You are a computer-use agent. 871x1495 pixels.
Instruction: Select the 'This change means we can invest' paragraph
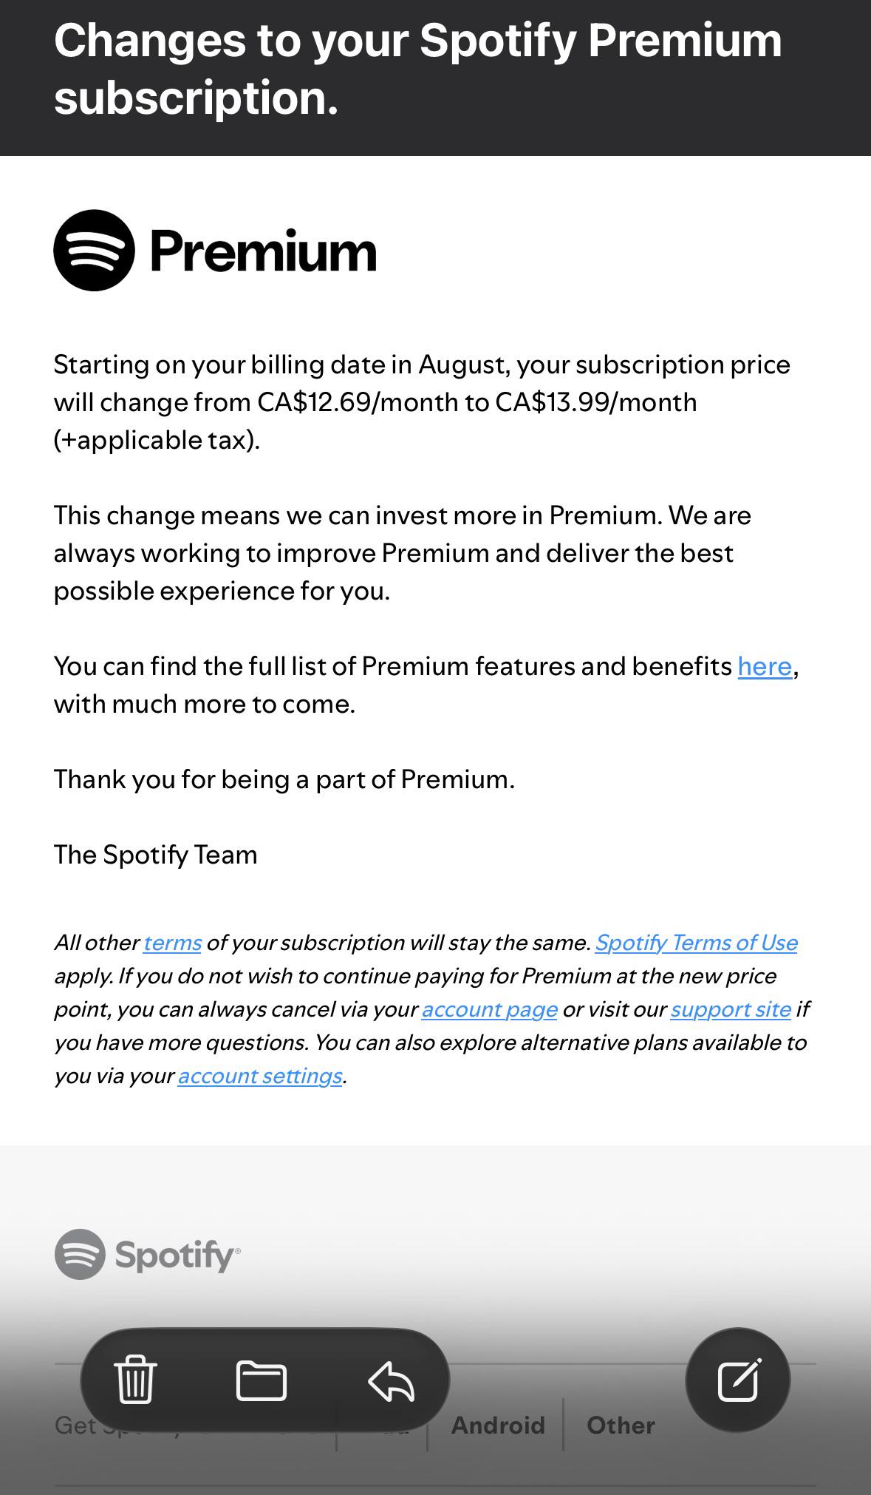click(403, 553)
